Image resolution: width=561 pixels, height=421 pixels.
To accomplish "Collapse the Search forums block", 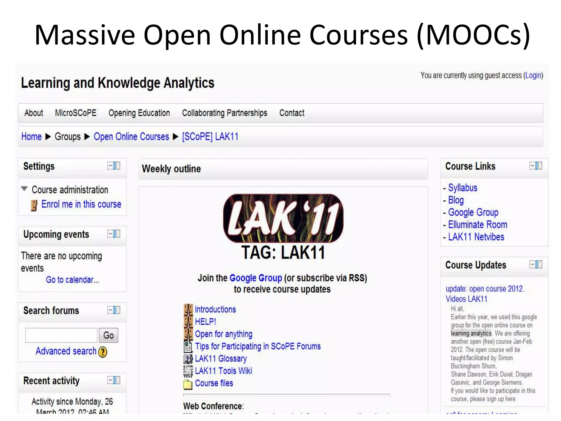I will click(x=110, y=310).
